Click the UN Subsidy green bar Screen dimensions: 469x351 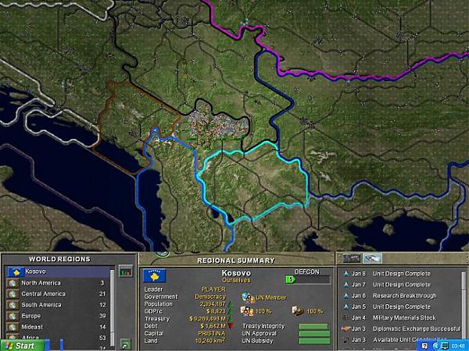[x=314, y=341]
